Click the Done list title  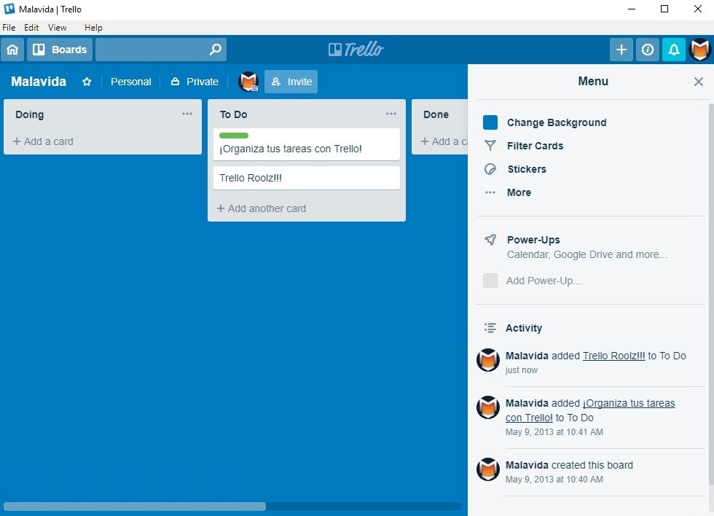[436, 114]
